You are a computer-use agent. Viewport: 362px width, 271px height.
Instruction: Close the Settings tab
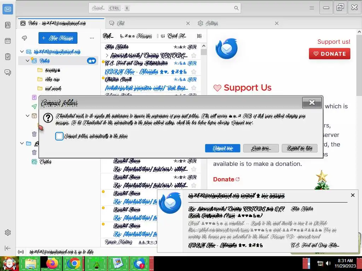tap(276, 23)
